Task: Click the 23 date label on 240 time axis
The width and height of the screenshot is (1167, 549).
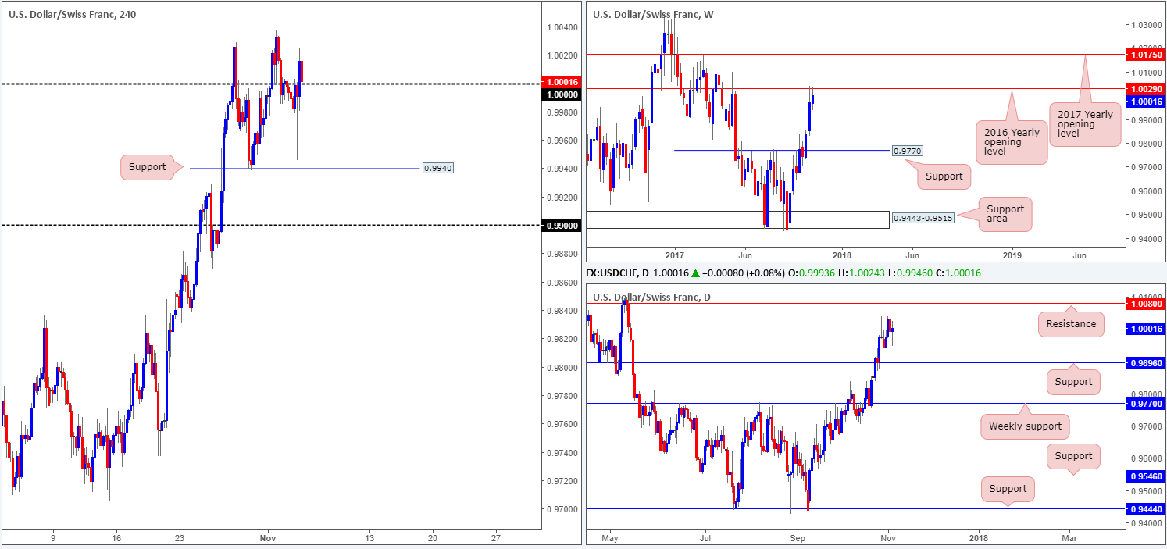Action: tap(180, 538)
